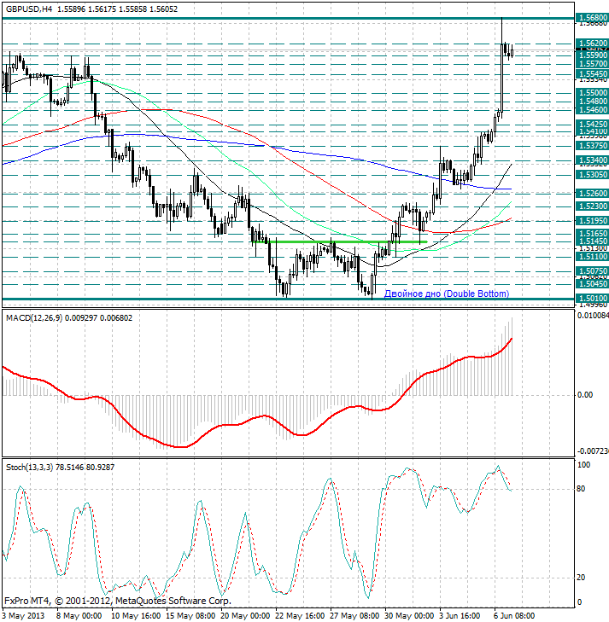Click the 1.55000 price level label

point(592,92)
